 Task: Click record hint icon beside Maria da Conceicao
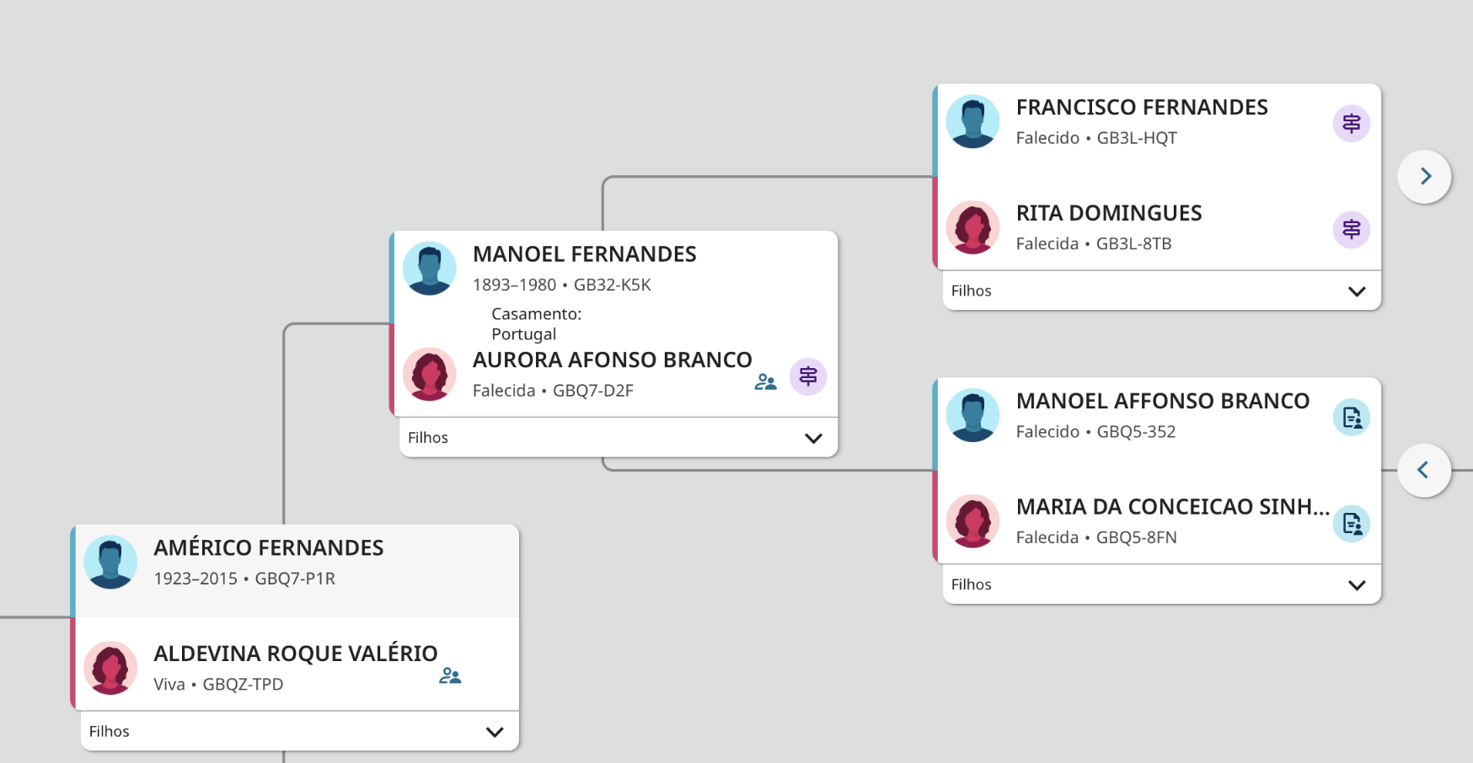click(1351, 524)
